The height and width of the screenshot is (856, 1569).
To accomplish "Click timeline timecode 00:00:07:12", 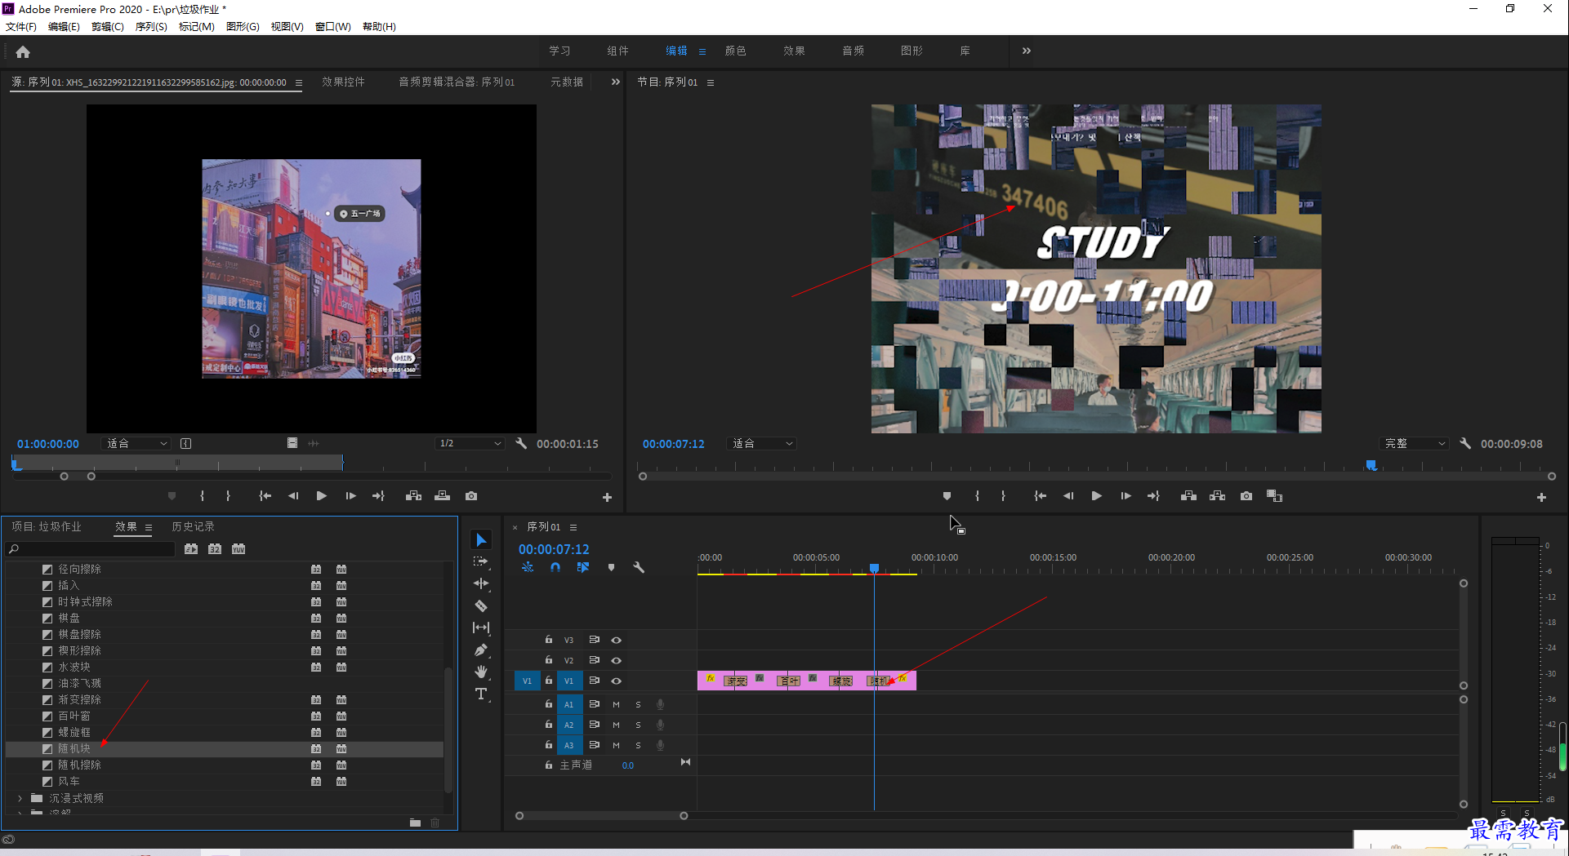I will point(554,549).
